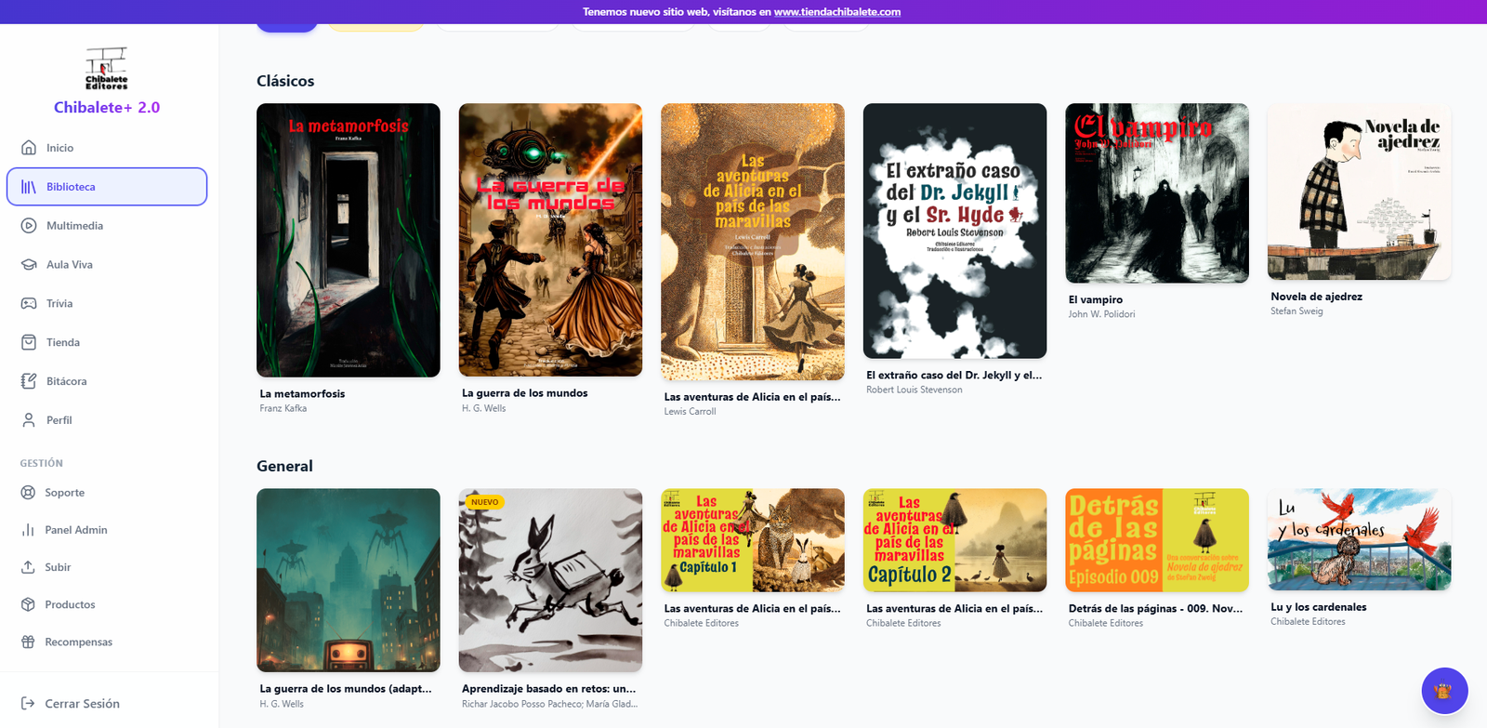Image resolution: width=1487 pixels, height=728 pixels.
Task: Follow the www.tiendachibalete.com link
Action: tap(836, 12)
